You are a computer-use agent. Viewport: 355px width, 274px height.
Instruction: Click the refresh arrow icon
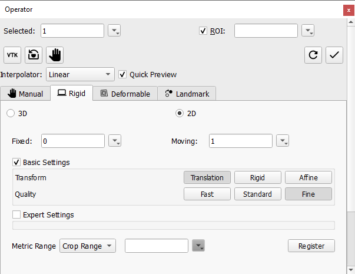(x=313, y=55)
